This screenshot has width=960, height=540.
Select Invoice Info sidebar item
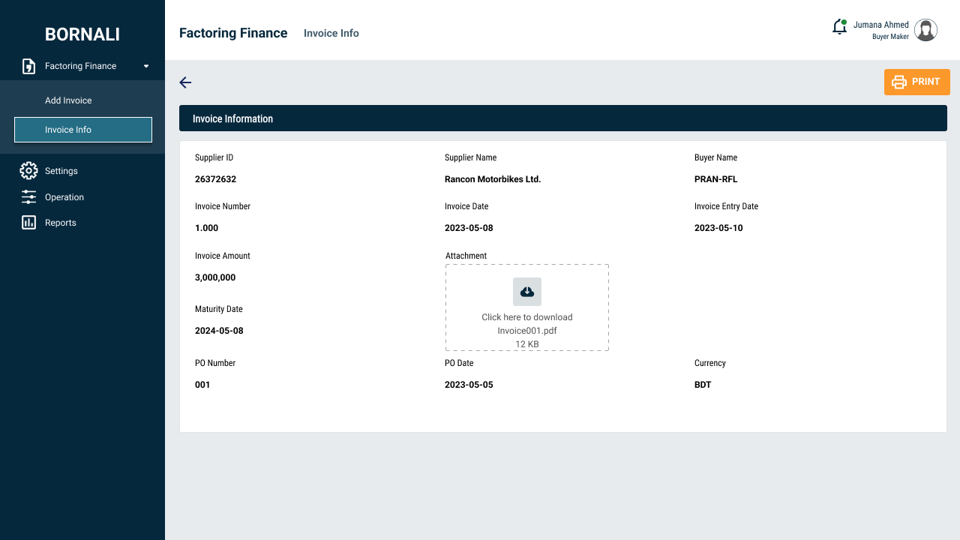tap(83, 130)
